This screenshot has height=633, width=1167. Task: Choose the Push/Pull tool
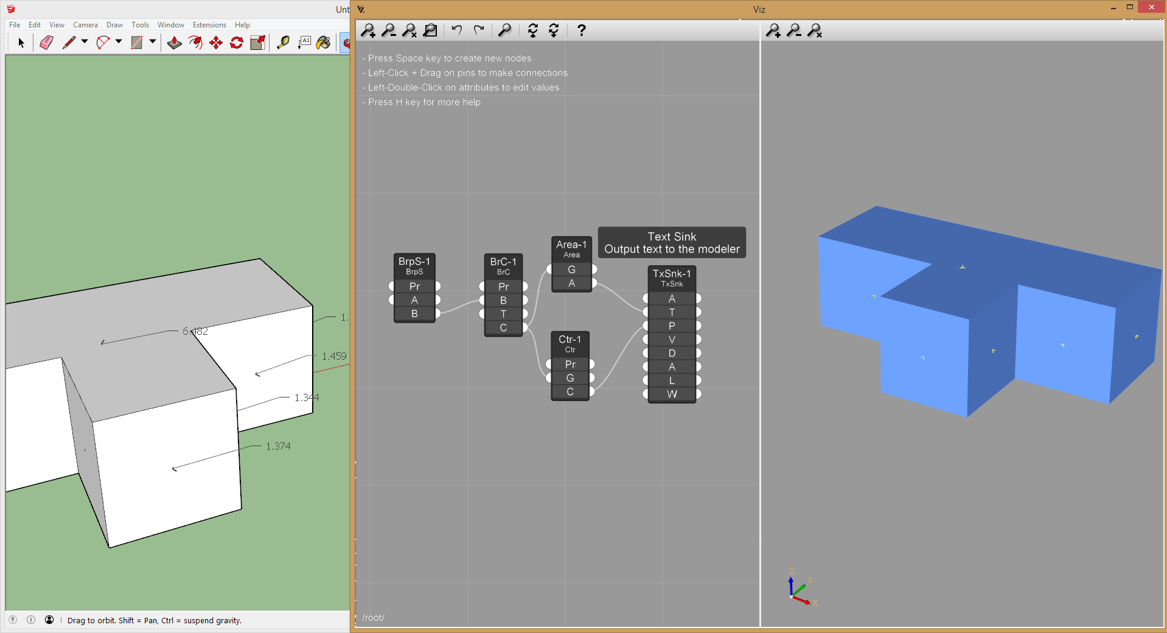(174, 43)
